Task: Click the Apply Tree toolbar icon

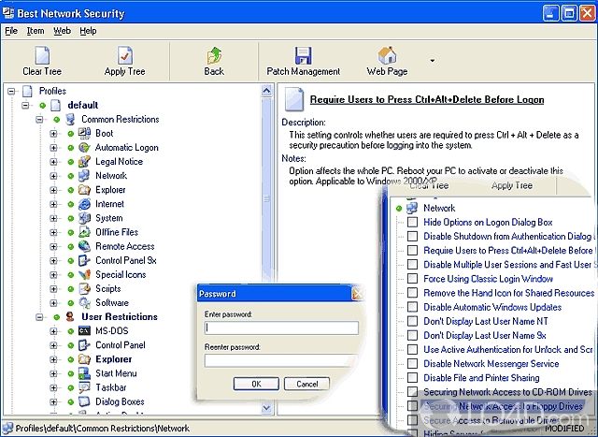Action: point(124,55)
